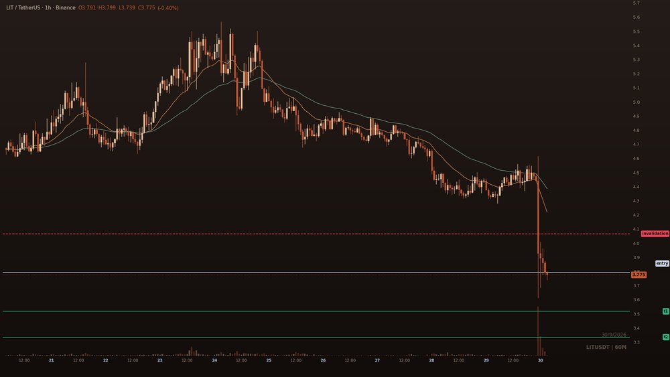Select the dashed red invalidation level line

(x=316, y=234)
